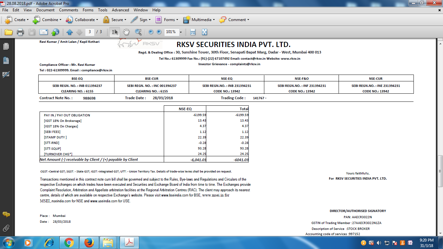Image resolution: width=443 pixels, height=249 pixels.
Task: Toggle the Select tool in the toolbar
Action: (x=115, y=32)
